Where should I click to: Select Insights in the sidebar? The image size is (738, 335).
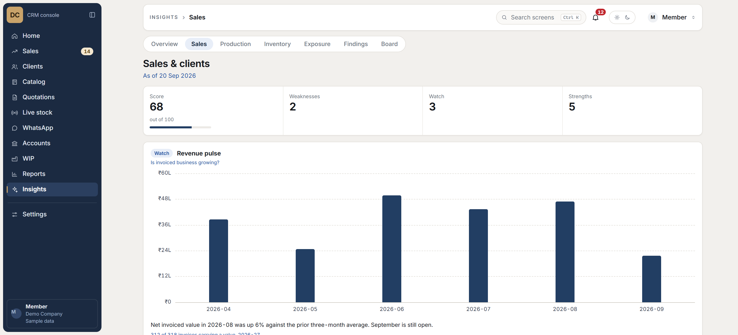pyautogui.click(x=52, y=189)
